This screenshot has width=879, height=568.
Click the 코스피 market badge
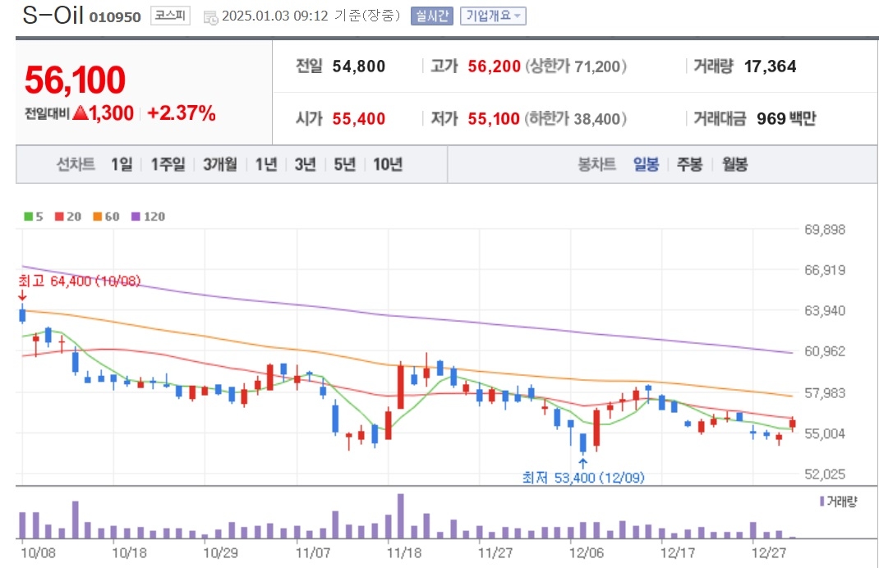pos(170,16)
